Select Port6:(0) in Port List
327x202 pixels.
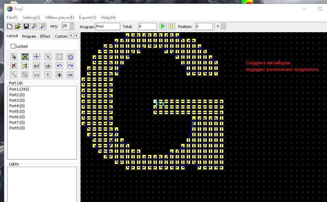point(17,117)
